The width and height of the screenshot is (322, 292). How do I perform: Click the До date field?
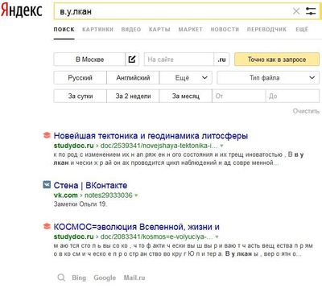292,96
